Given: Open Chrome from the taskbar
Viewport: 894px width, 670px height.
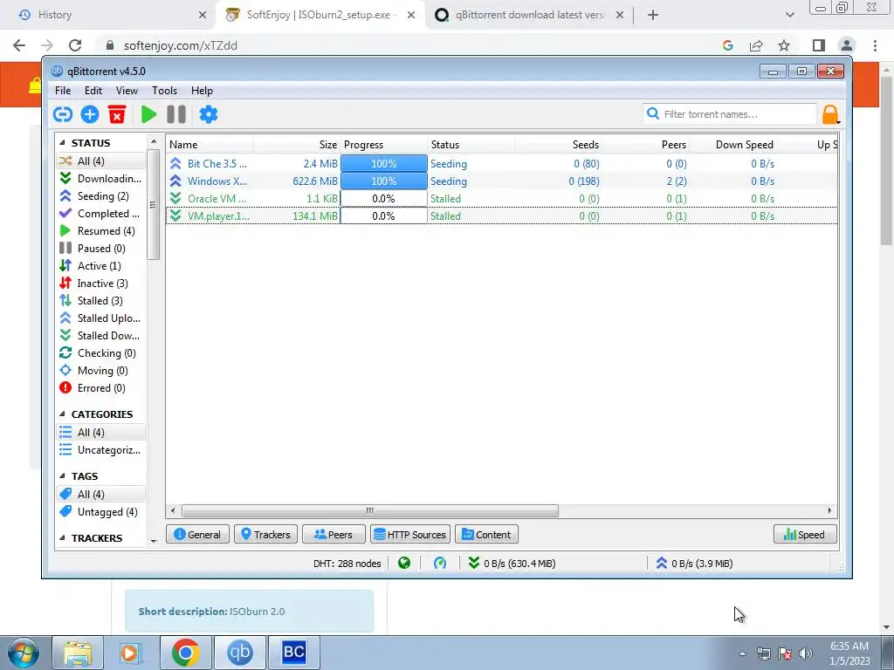Looking at the screenshot, I should pos(185,653).
